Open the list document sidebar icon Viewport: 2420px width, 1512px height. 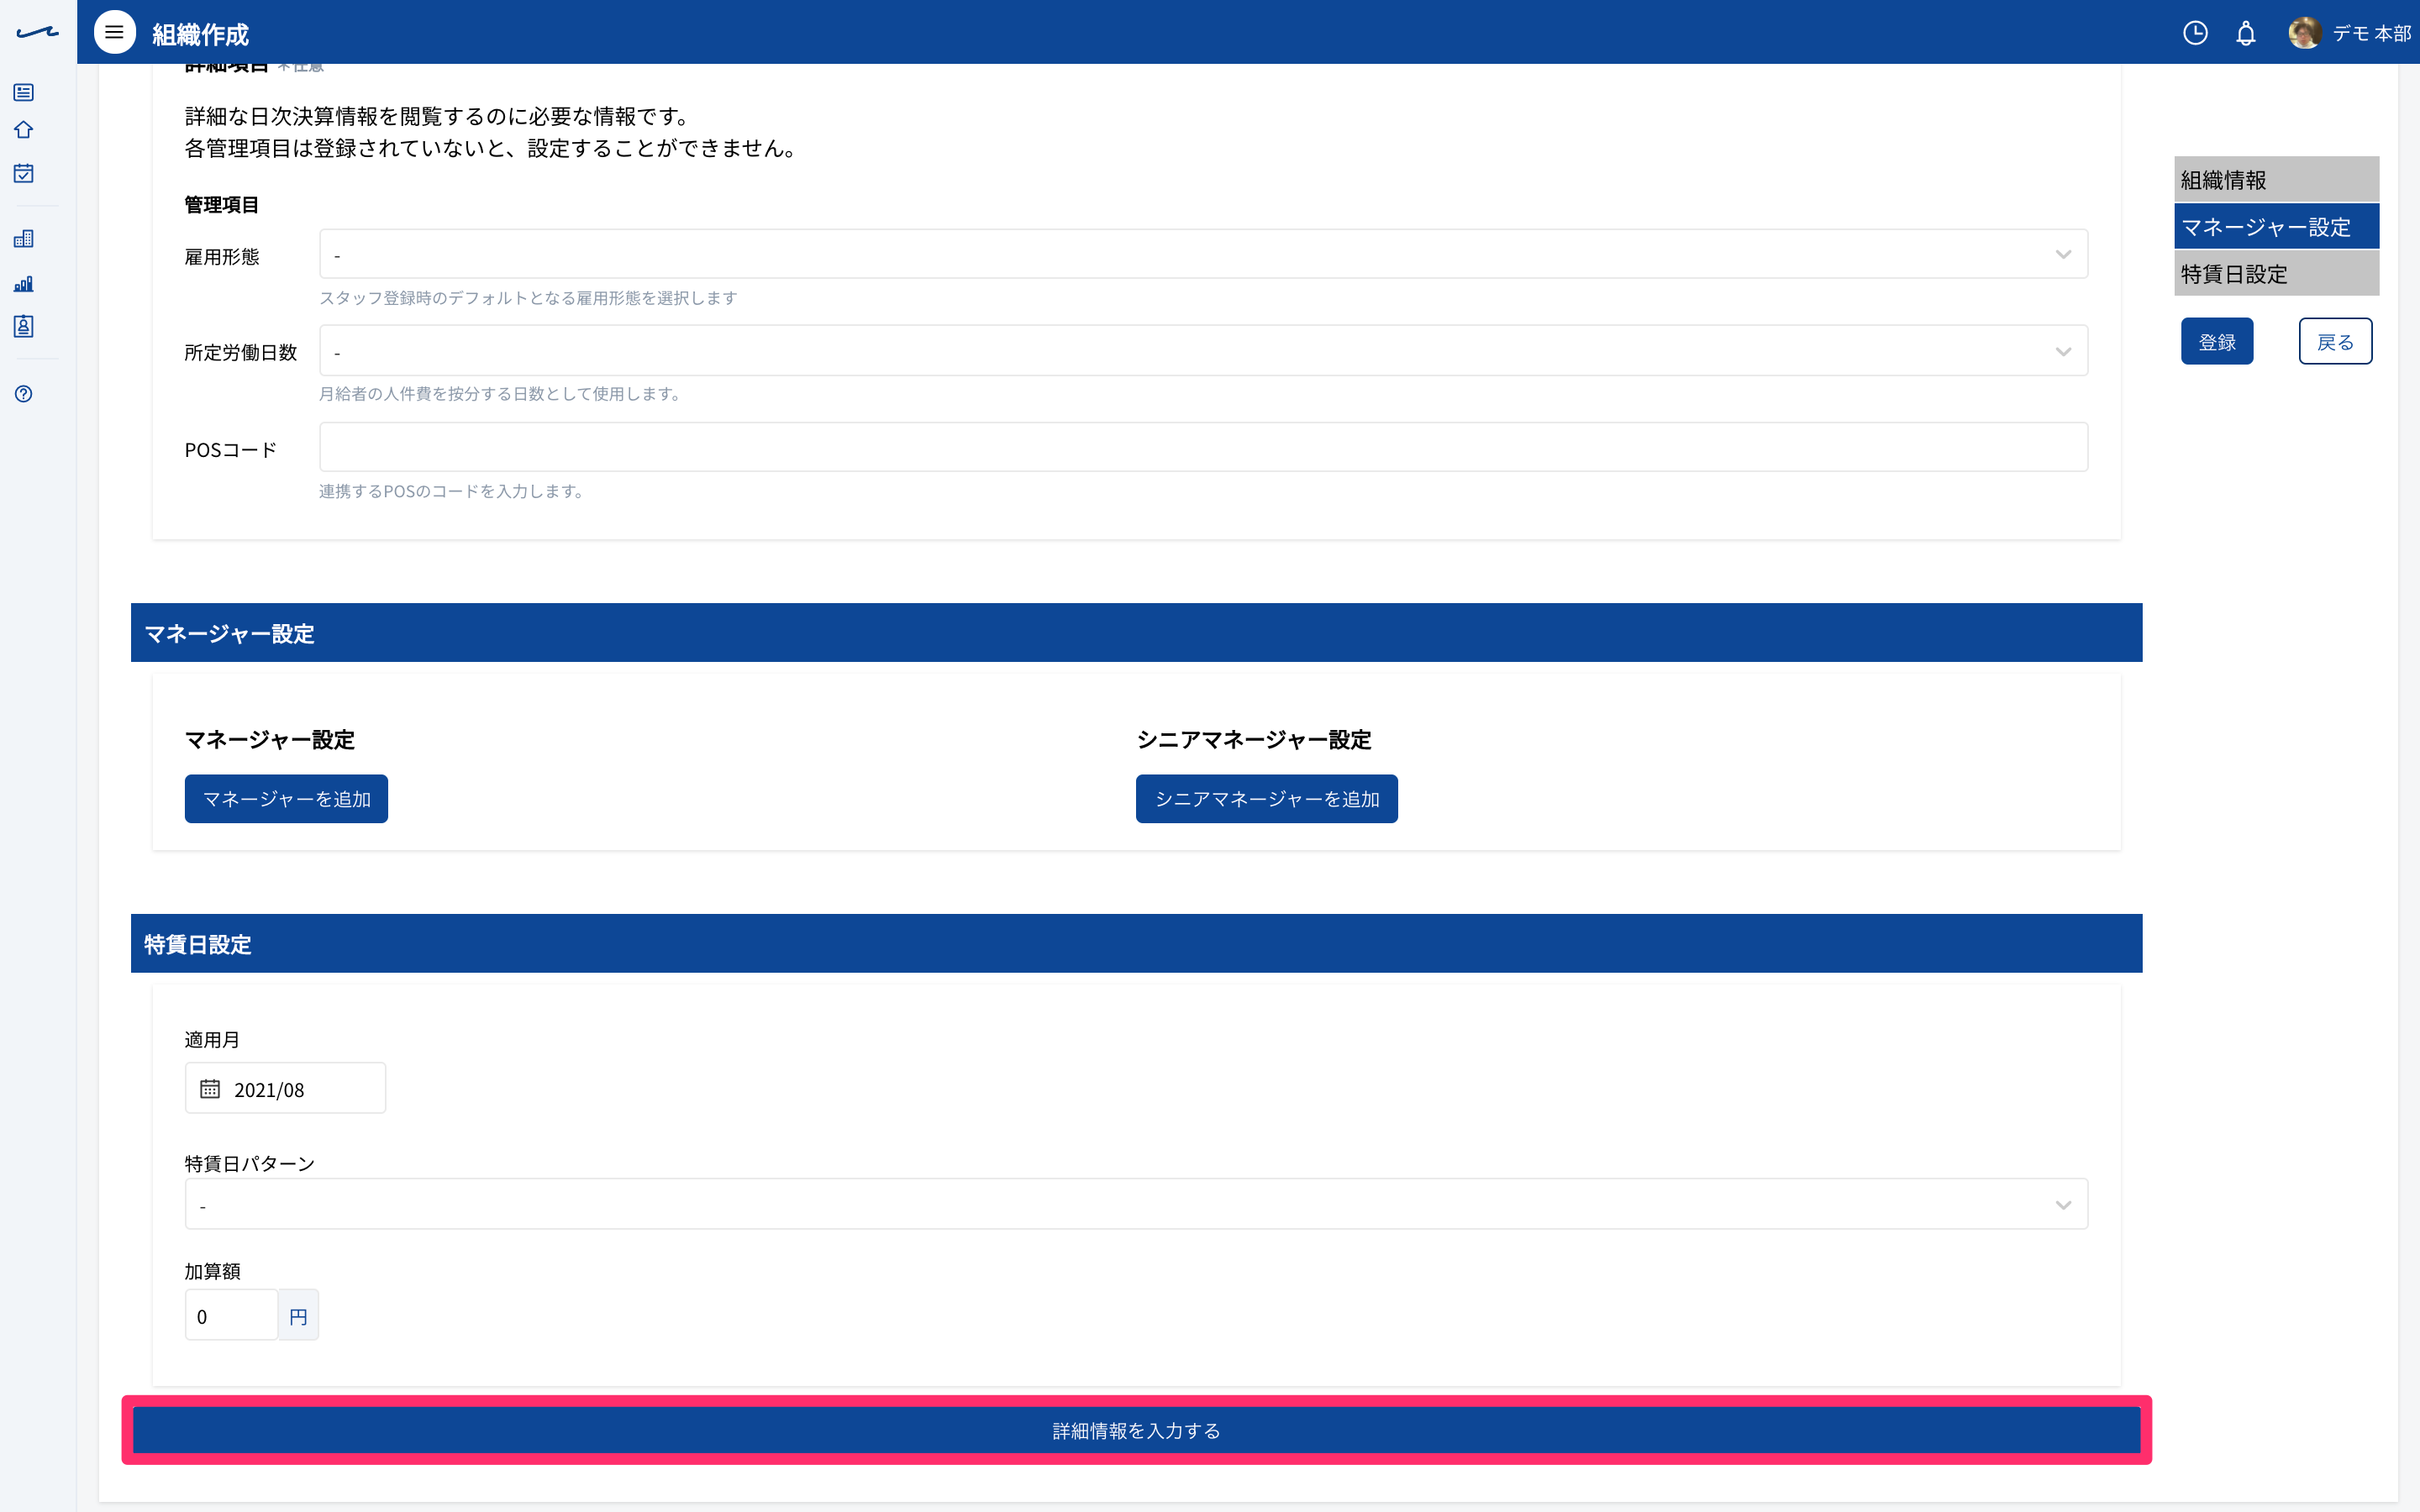click(x=24, y=92)
